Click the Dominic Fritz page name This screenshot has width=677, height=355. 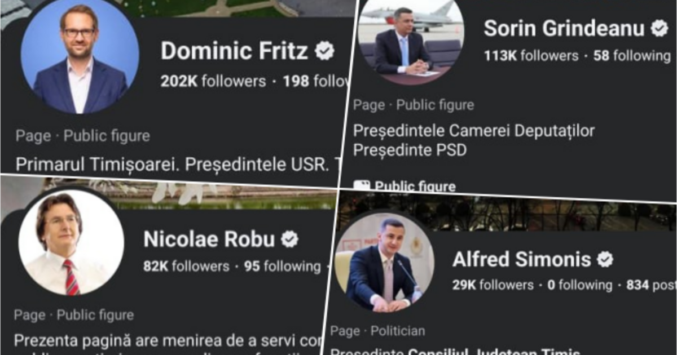point(234,51)
